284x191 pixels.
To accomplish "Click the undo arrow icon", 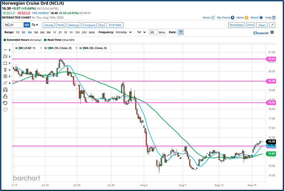I will (5, 103).
